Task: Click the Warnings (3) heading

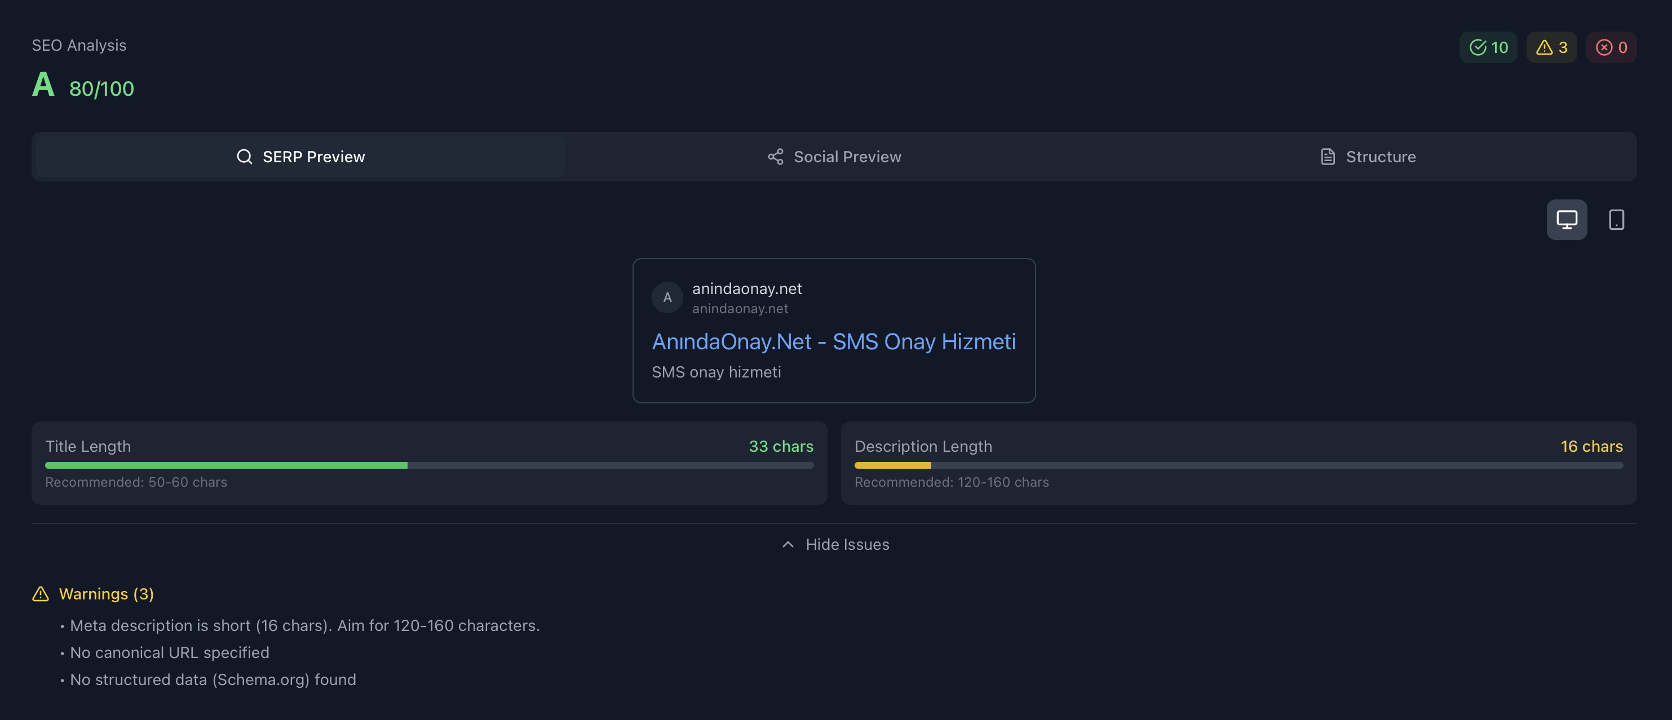Action: 107,594
